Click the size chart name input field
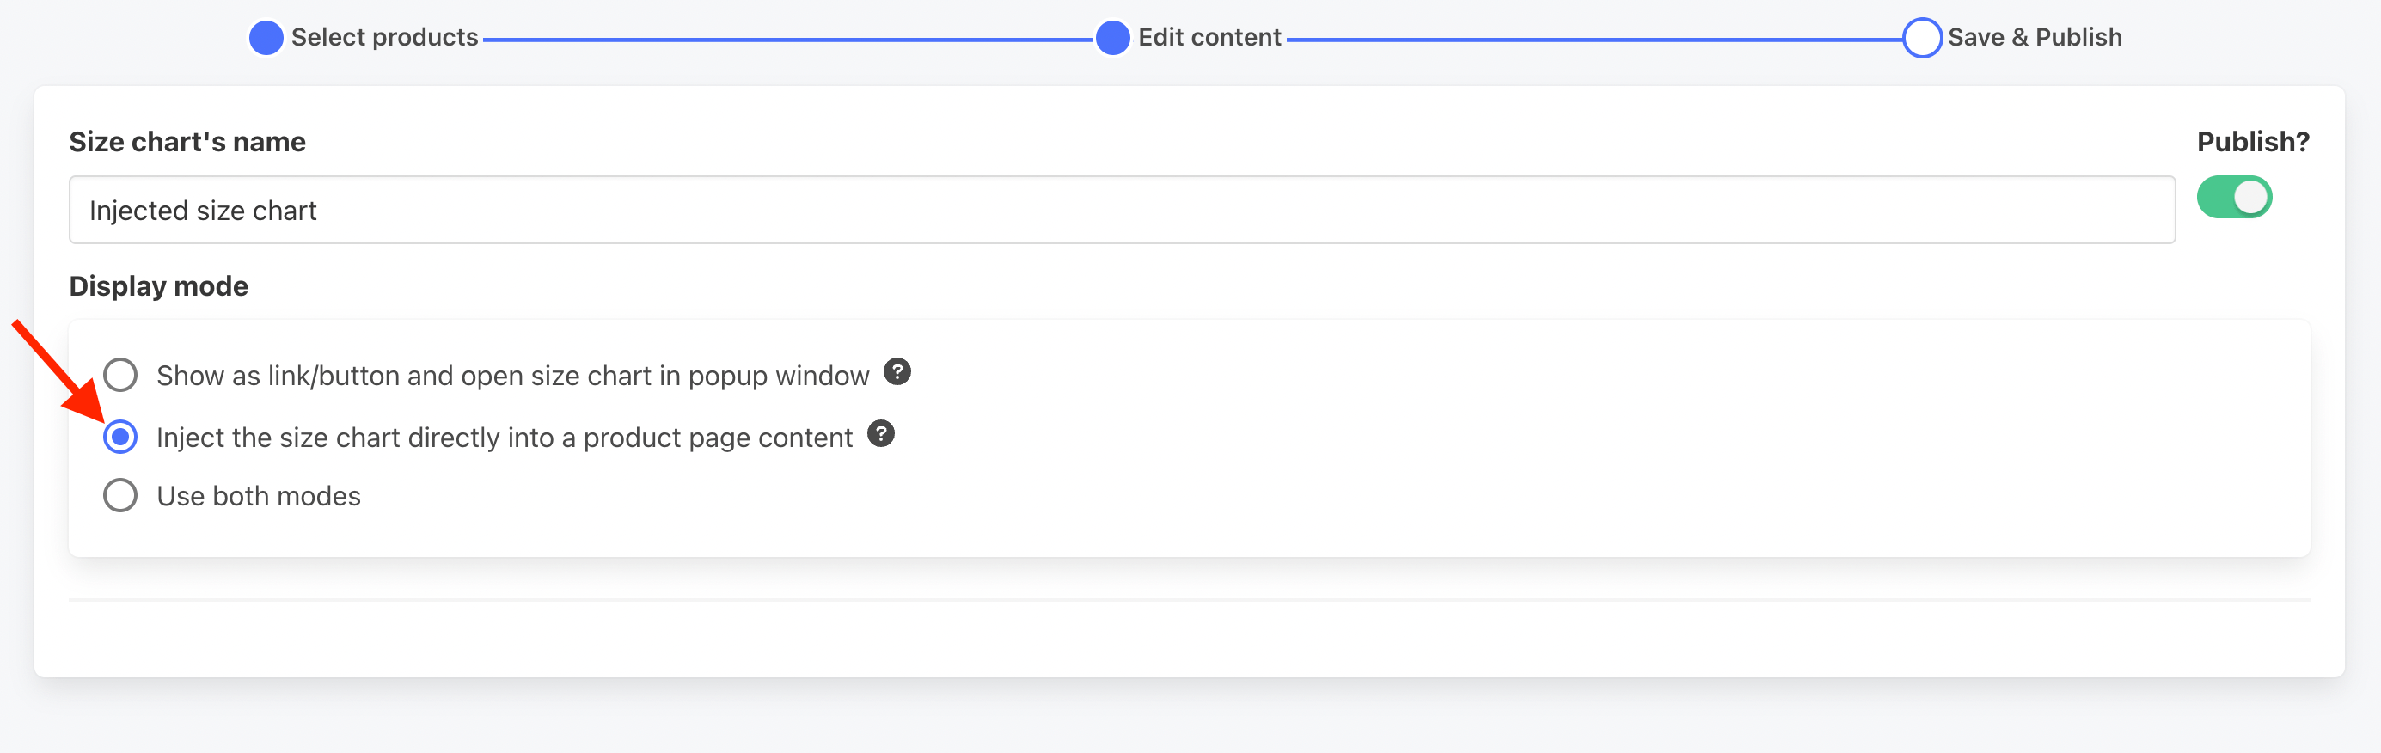Screen dimensions: 2381x753 (1122, 210)
